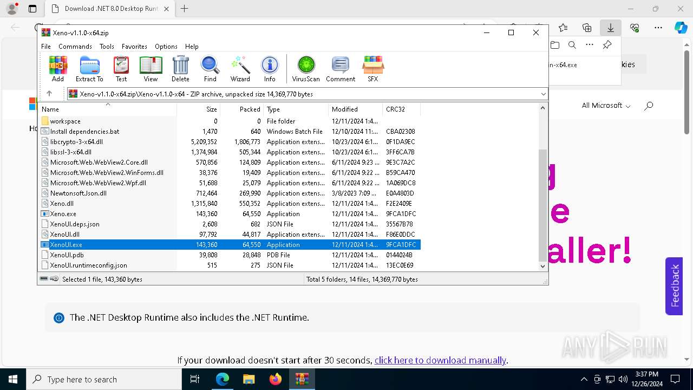Click the Add toolbar icon in WinRAR
Screen dimensions: 693x390
pyautogui.click(x=58, y=69)
